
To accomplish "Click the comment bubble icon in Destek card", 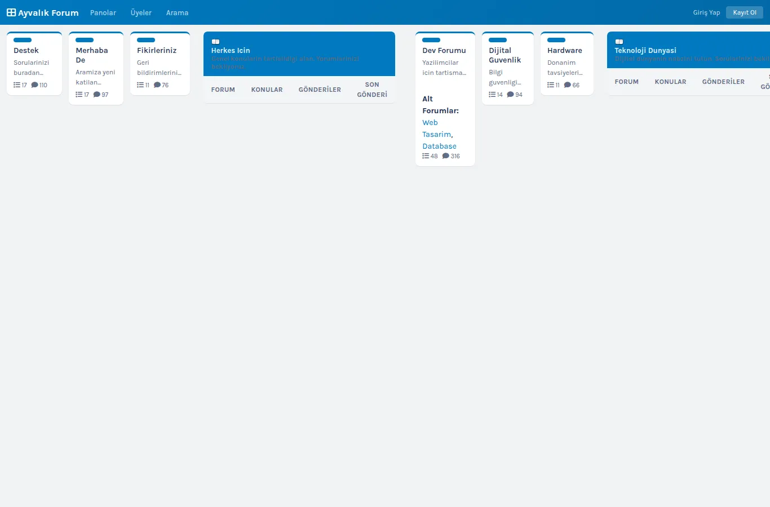I will pos(34,85).
